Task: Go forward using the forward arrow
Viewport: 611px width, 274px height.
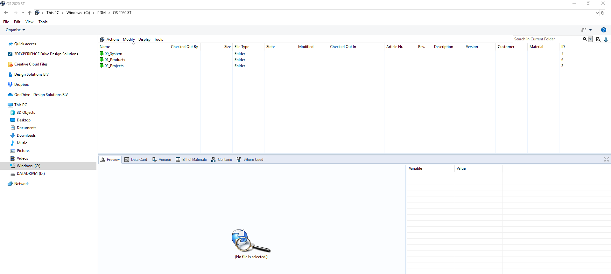Action: pyautogui.click(x=15, y=13)
